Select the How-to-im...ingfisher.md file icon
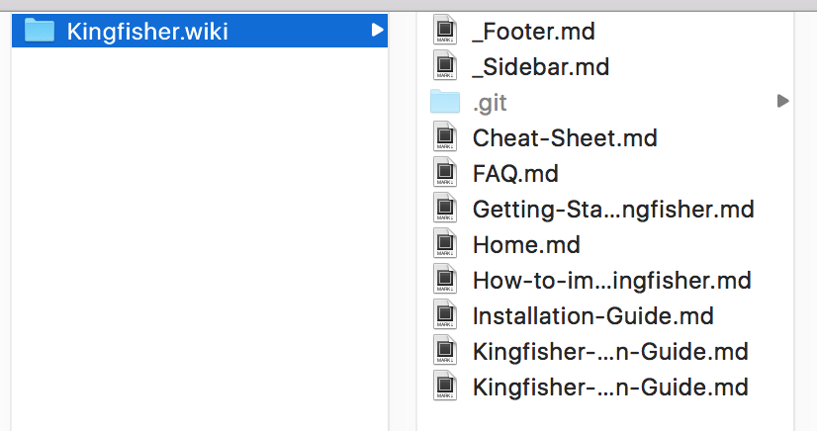This screenshot has width=817, height=431. (x=445, y=279)
